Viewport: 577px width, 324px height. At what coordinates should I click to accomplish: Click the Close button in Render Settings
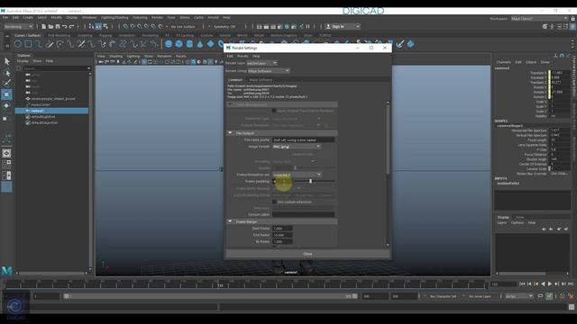pos(307,254)
